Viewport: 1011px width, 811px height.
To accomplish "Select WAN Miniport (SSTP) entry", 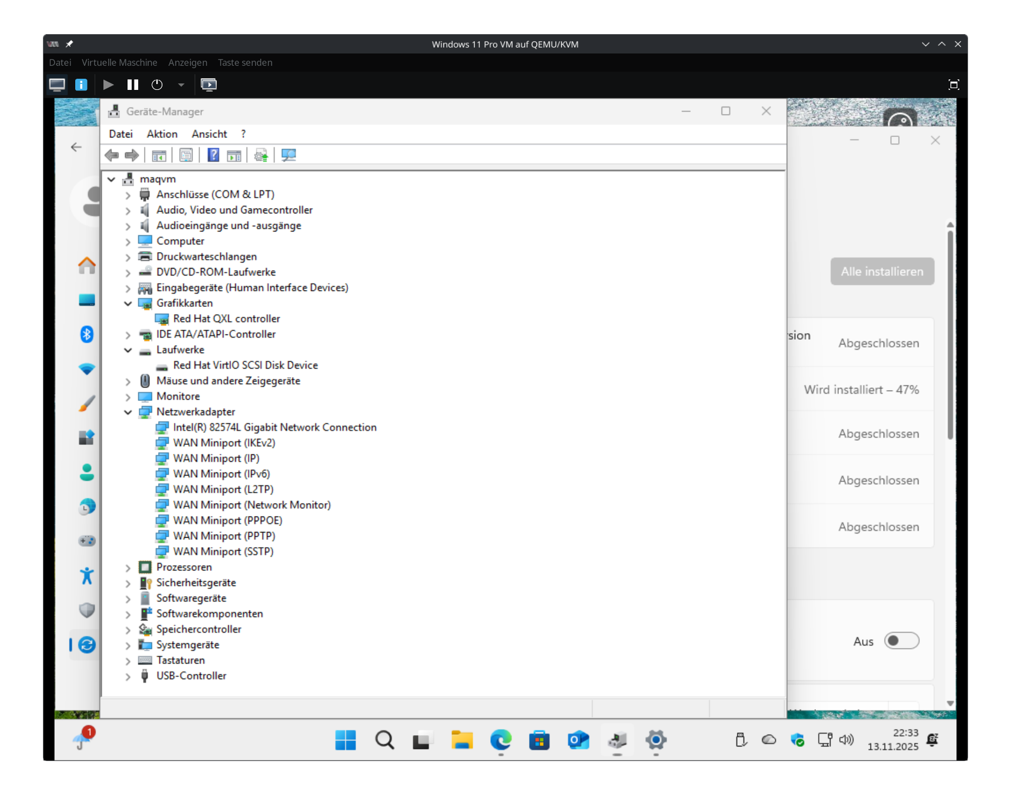I will [x=223, y=551].
